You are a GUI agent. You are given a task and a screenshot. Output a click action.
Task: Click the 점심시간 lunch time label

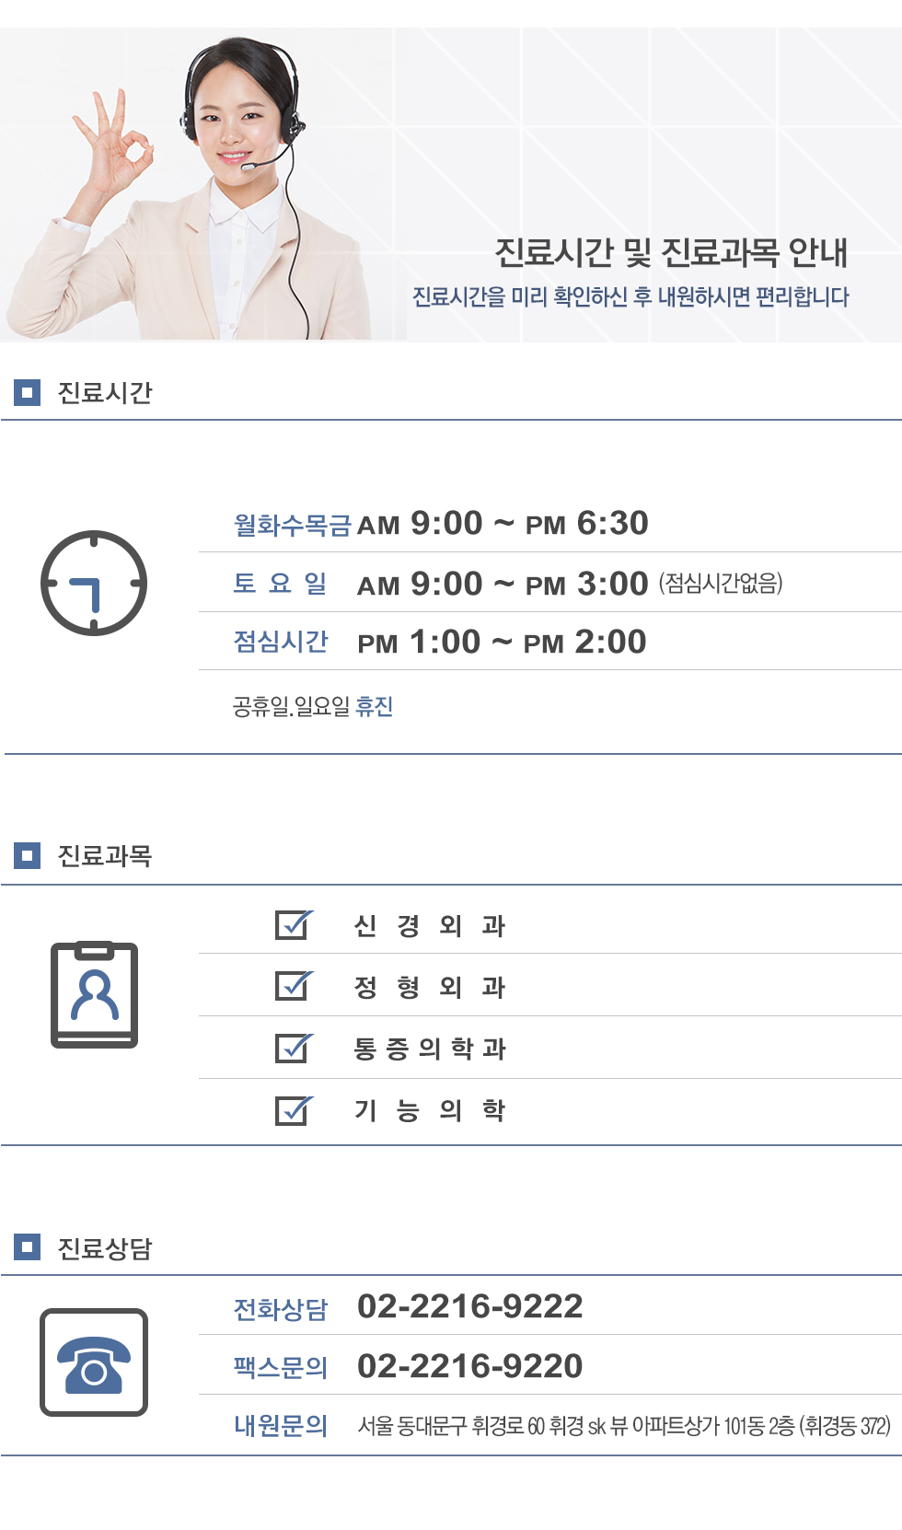click(281, 642)
